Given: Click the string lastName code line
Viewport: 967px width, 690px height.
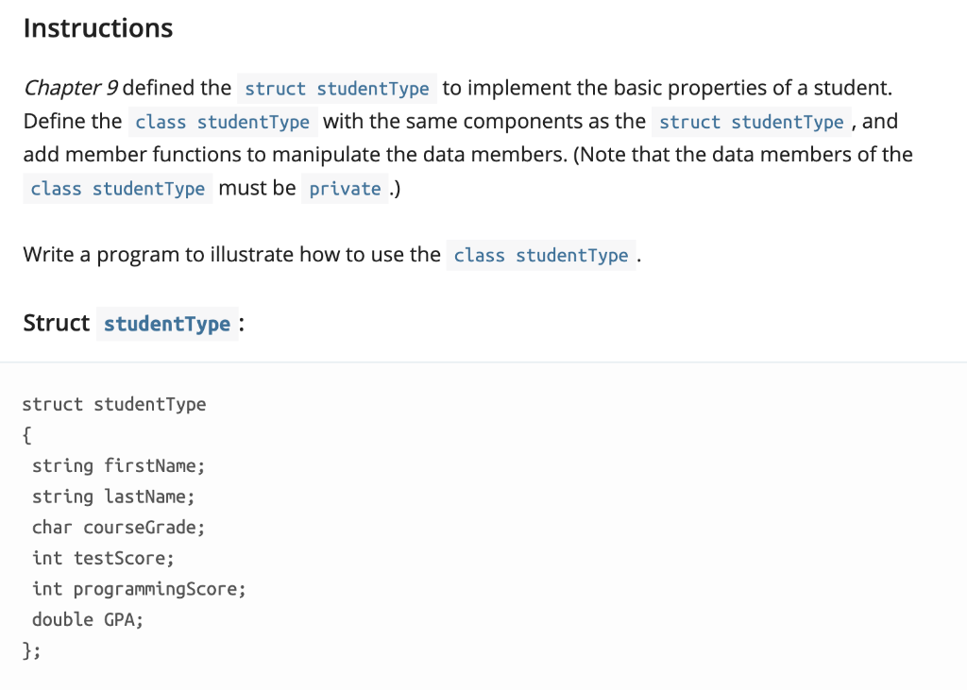Looking at the screenshot, I should click(x=114, y=496).
